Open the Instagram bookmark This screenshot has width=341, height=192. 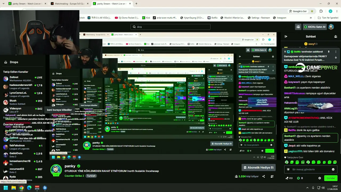[x=279, y=18]
